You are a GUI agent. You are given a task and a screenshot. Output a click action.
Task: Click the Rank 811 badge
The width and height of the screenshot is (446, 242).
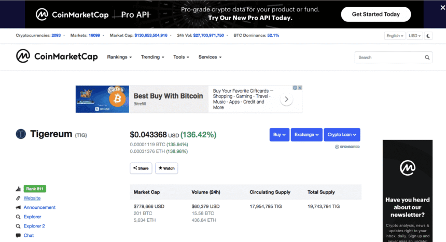(x=35, y=189)
